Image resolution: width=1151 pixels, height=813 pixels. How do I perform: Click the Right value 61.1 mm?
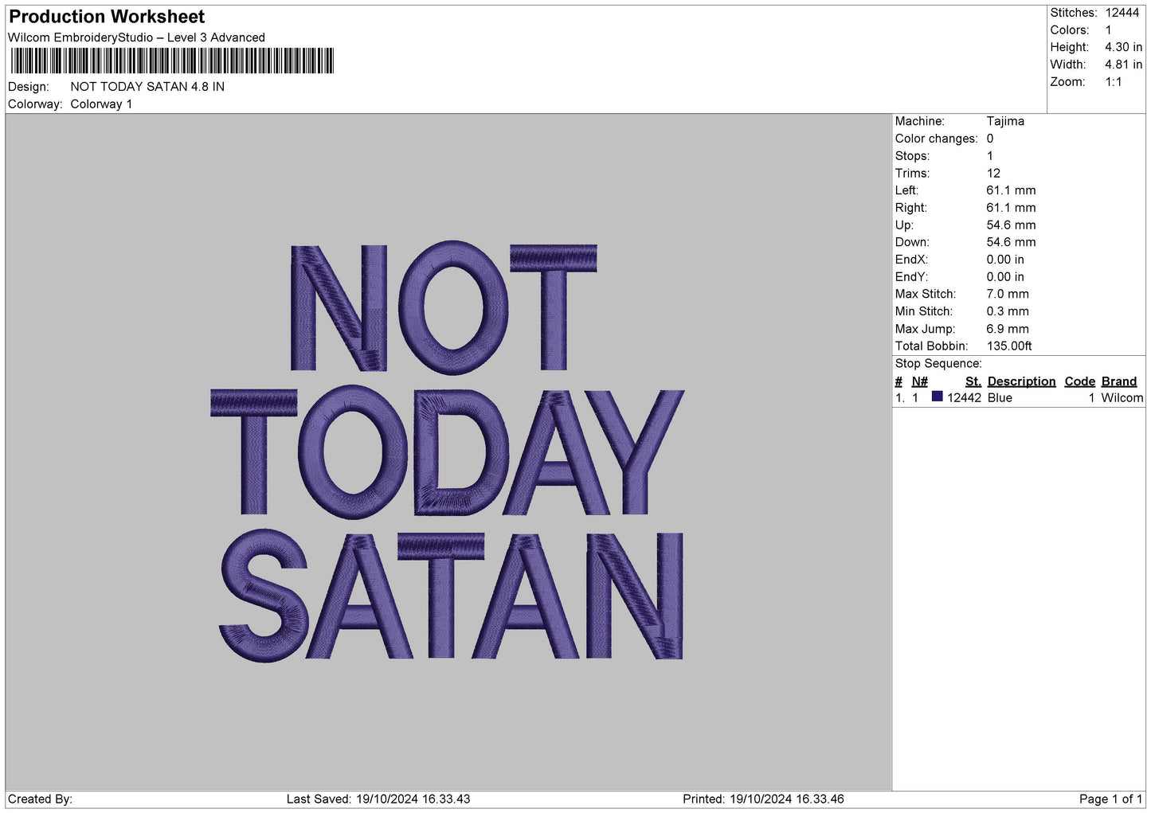coord(1011,208)
